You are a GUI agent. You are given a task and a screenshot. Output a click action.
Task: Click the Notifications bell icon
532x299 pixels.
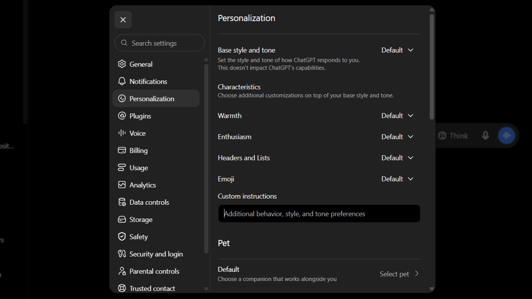point(122,81)
